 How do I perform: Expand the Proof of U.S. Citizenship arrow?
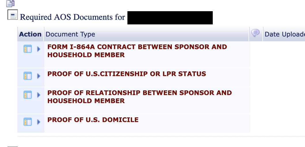pyautogui.click(x=39, y=76)
